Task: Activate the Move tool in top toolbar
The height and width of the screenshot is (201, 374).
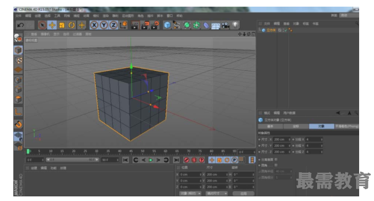Action: pyautogui.click(x=52, y=25)
